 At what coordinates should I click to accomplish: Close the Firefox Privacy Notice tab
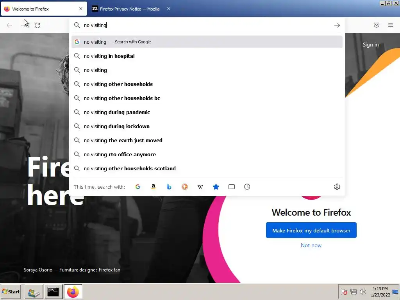pyautogui.click(x=169, y=9)
